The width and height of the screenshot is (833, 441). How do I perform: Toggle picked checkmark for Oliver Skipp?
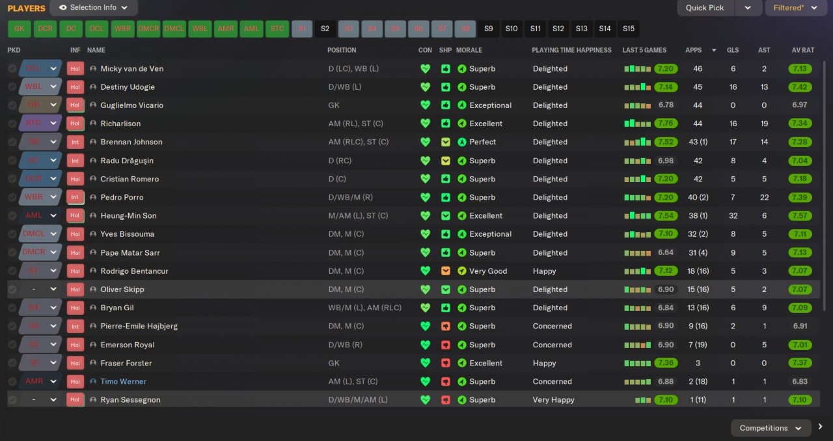click(x=12, y=289)
